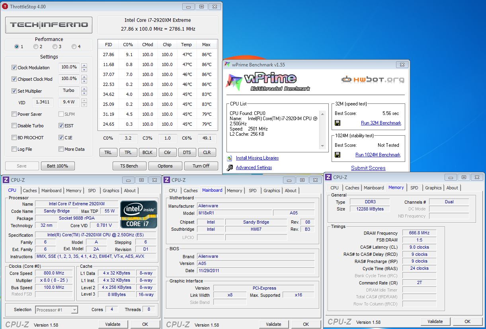Uncheck the C1E checkbox
This screenshot has width=486, height=329.
click(x=61, y=138)
